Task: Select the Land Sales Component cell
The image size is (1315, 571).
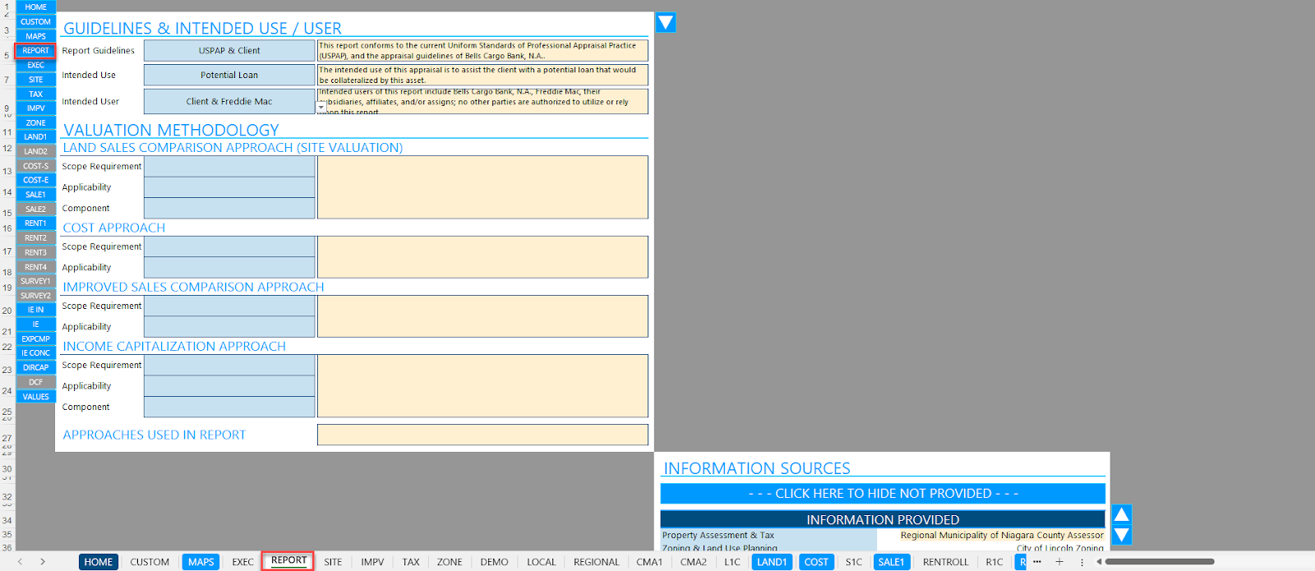Action: (229, 209)
